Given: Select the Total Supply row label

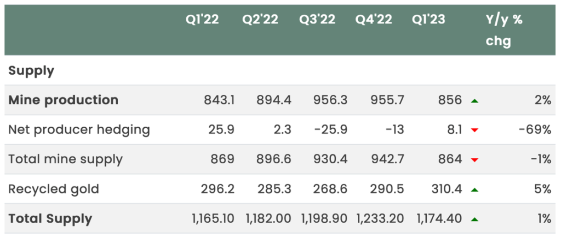Looking at the screenshot, I should coord(50,219).
